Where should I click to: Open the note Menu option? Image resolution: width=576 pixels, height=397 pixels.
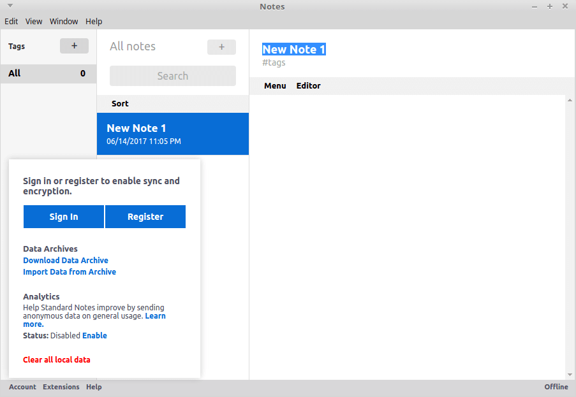click(x=275, y=85)
